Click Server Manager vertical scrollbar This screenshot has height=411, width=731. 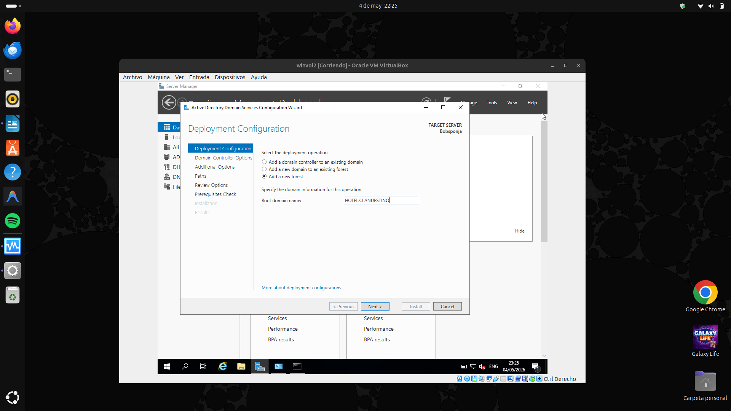(x=544, y=181)
